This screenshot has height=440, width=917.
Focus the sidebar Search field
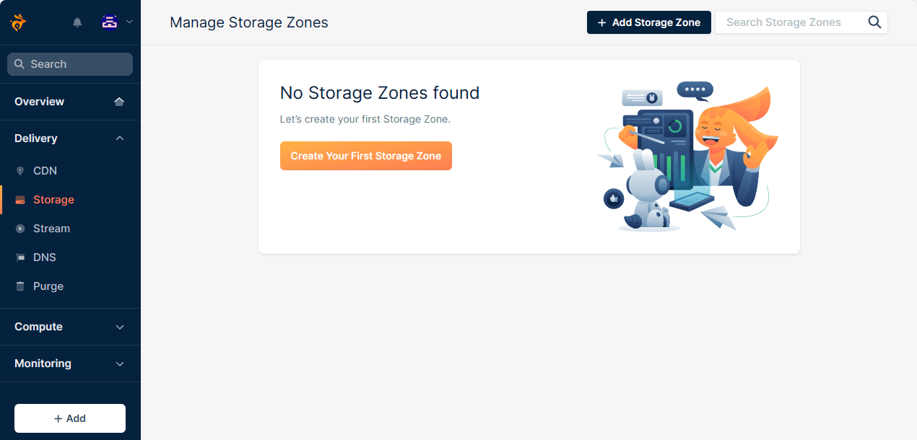coord(70,64)
